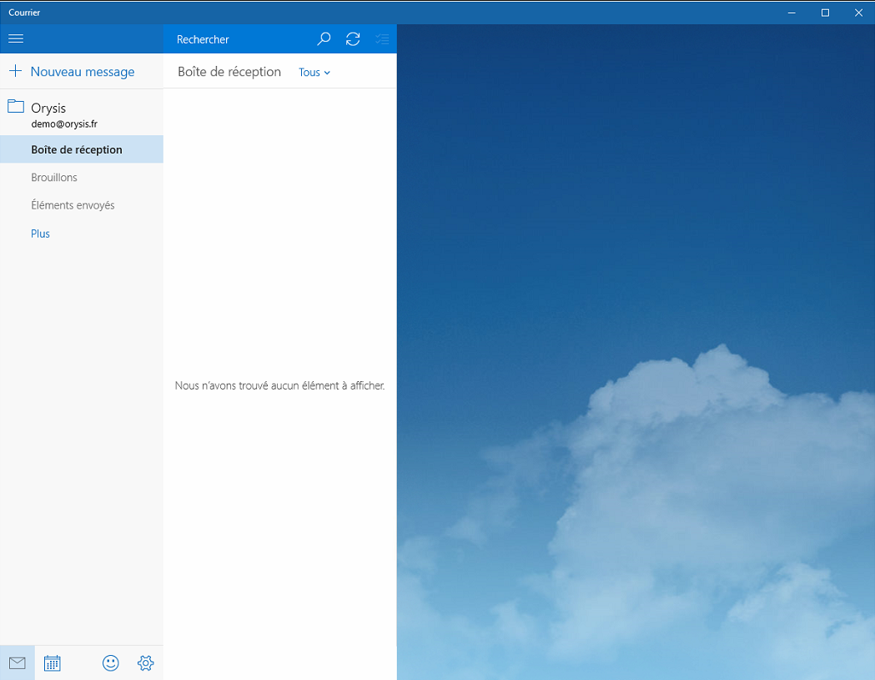Expand the Tous filter dropdown

pyautogui.click(x=314, y=73)
